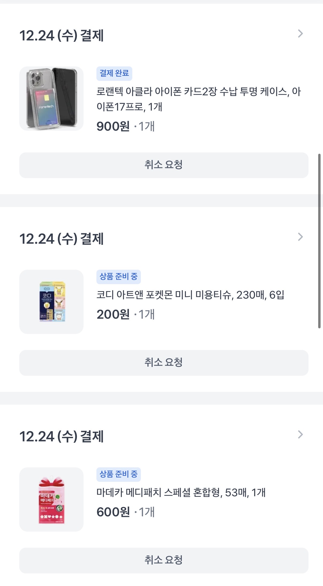Open the Lorentech Arkla card case title

click(198, 99)
